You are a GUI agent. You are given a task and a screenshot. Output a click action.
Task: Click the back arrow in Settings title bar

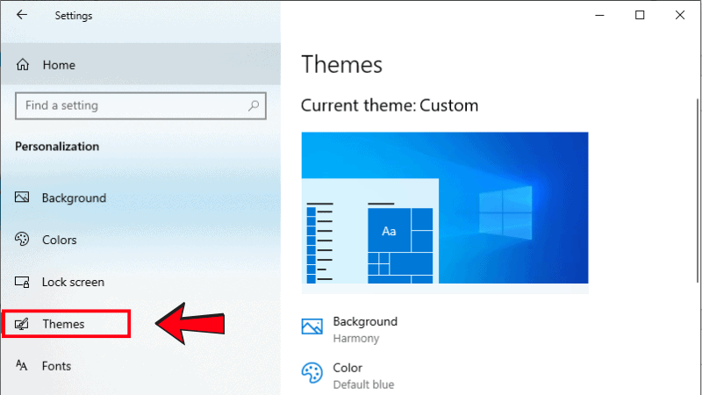[21, 16]
